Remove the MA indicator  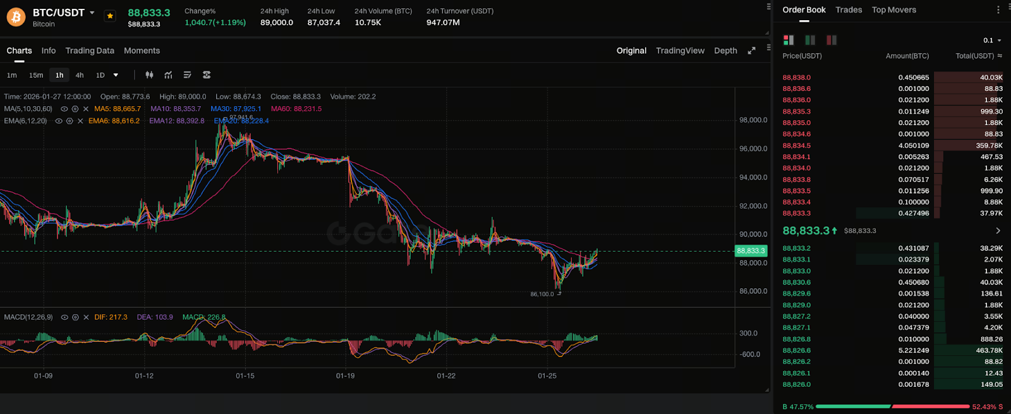(x=86, y=109)
